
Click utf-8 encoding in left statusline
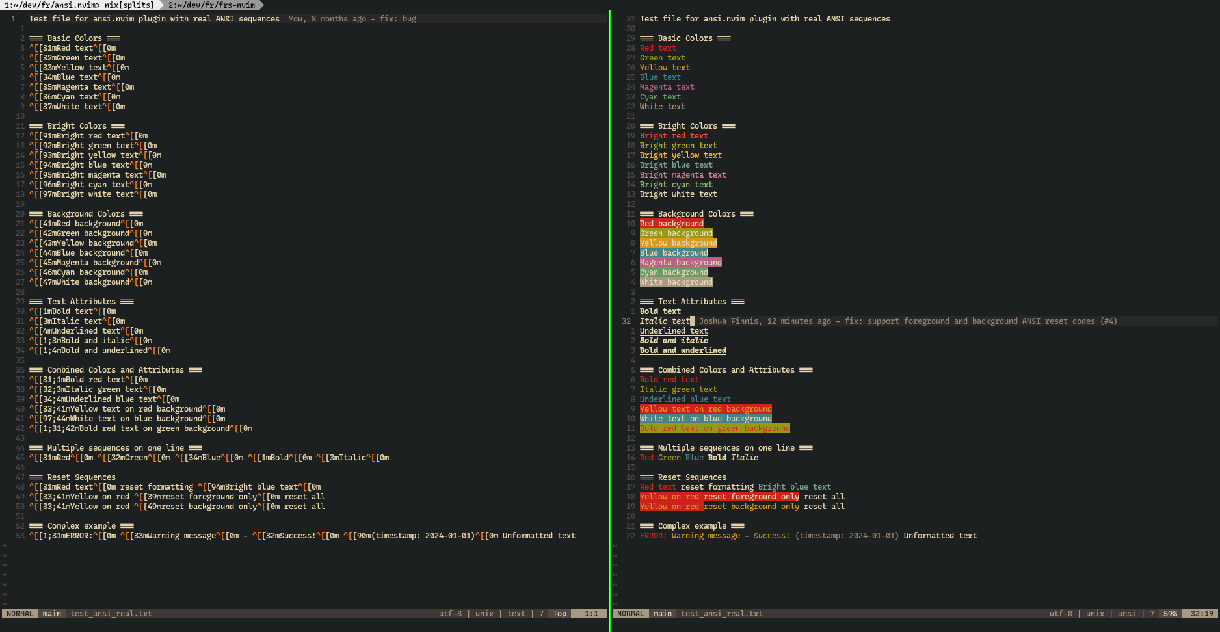click(x=450, y=614)
